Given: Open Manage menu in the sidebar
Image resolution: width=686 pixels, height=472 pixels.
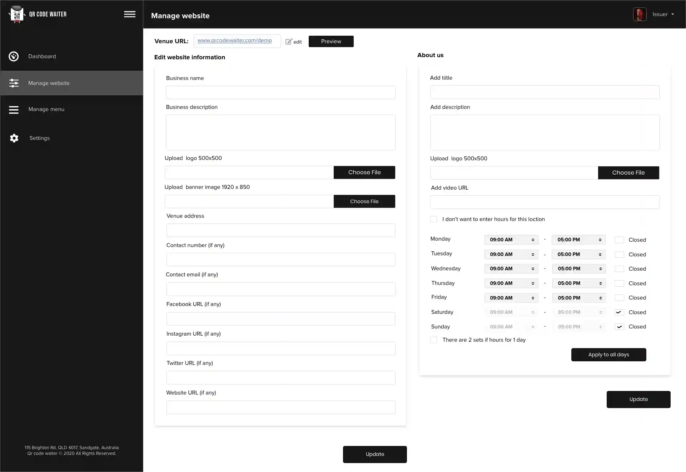Looking at the screenshot, I should (46, 109).
